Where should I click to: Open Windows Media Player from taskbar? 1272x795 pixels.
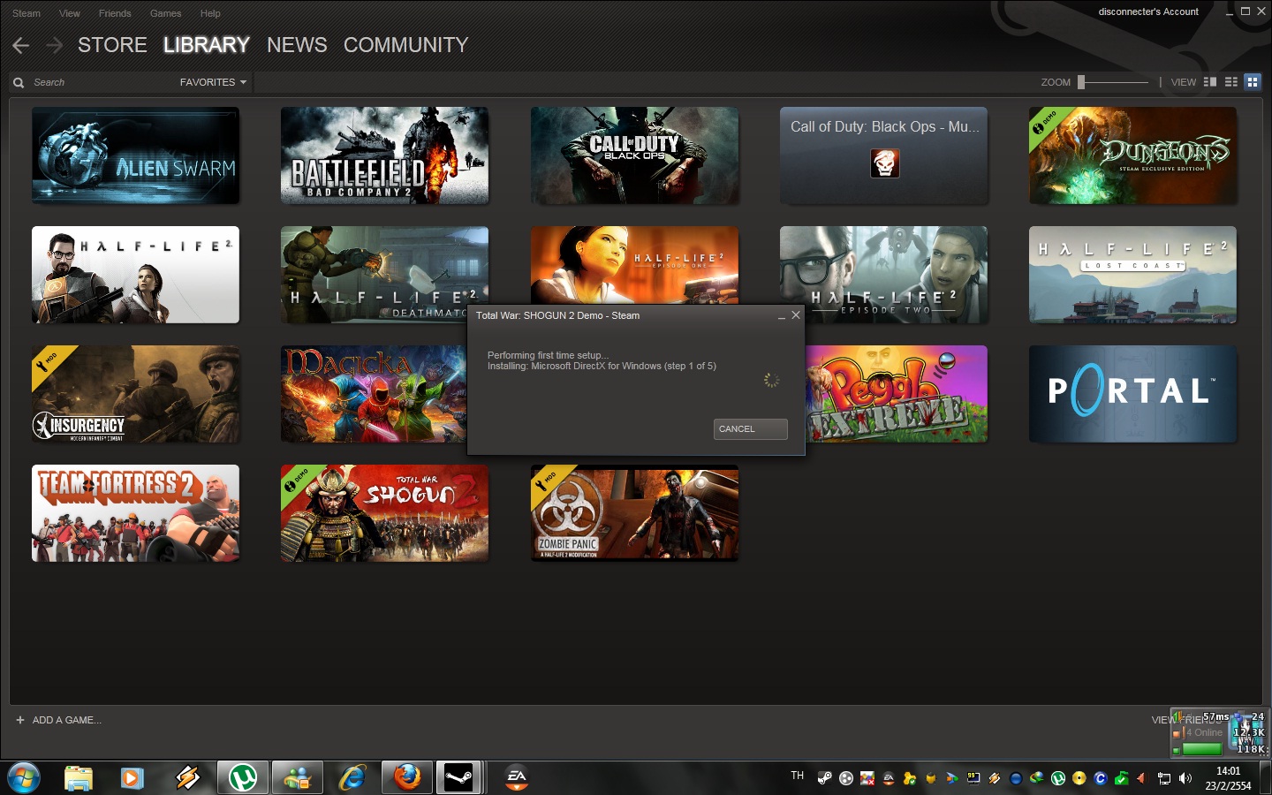click(132, 777)
